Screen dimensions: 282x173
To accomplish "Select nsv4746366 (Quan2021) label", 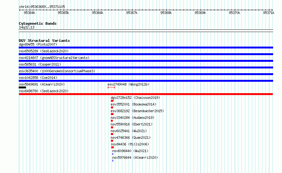I will point(131,138).
